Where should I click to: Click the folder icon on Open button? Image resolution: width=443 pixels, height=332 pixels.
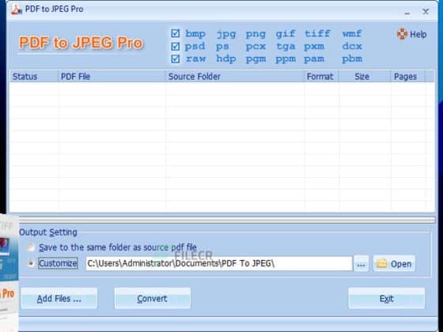point(381,264)
